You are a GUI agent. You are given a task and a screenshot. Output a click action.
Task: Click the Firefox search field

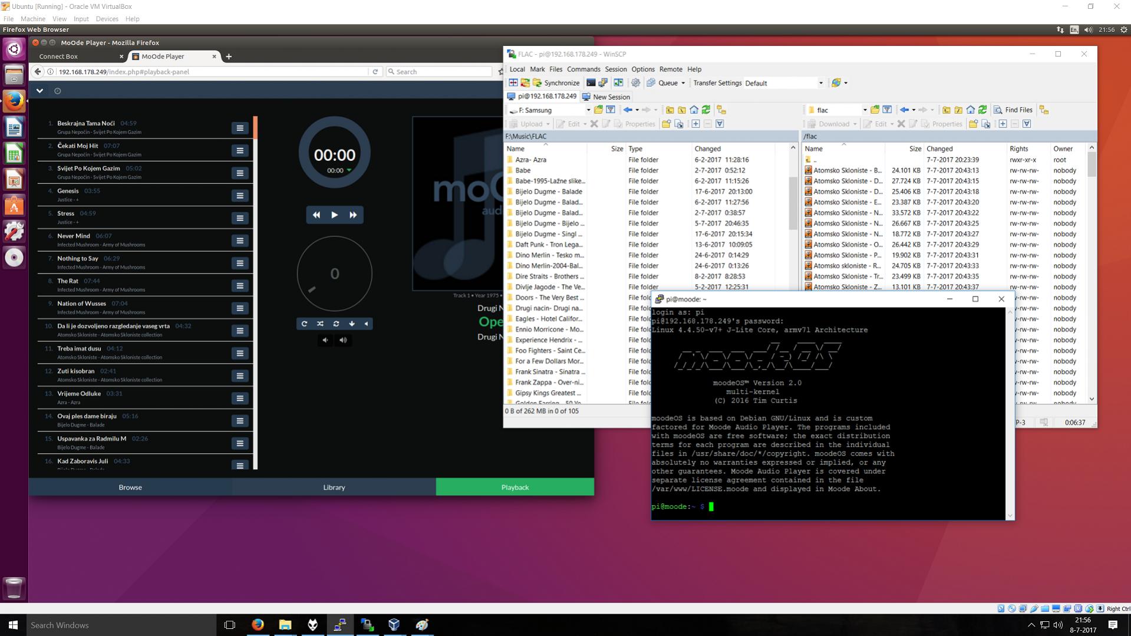click(439, 72)
